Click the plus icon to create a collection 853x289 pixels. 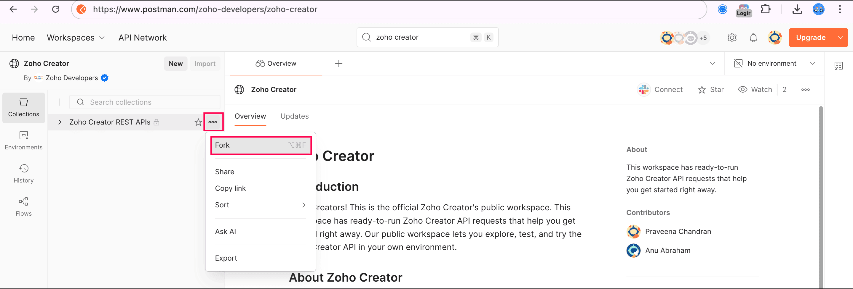pyautogui.click(x=60, y=102)
